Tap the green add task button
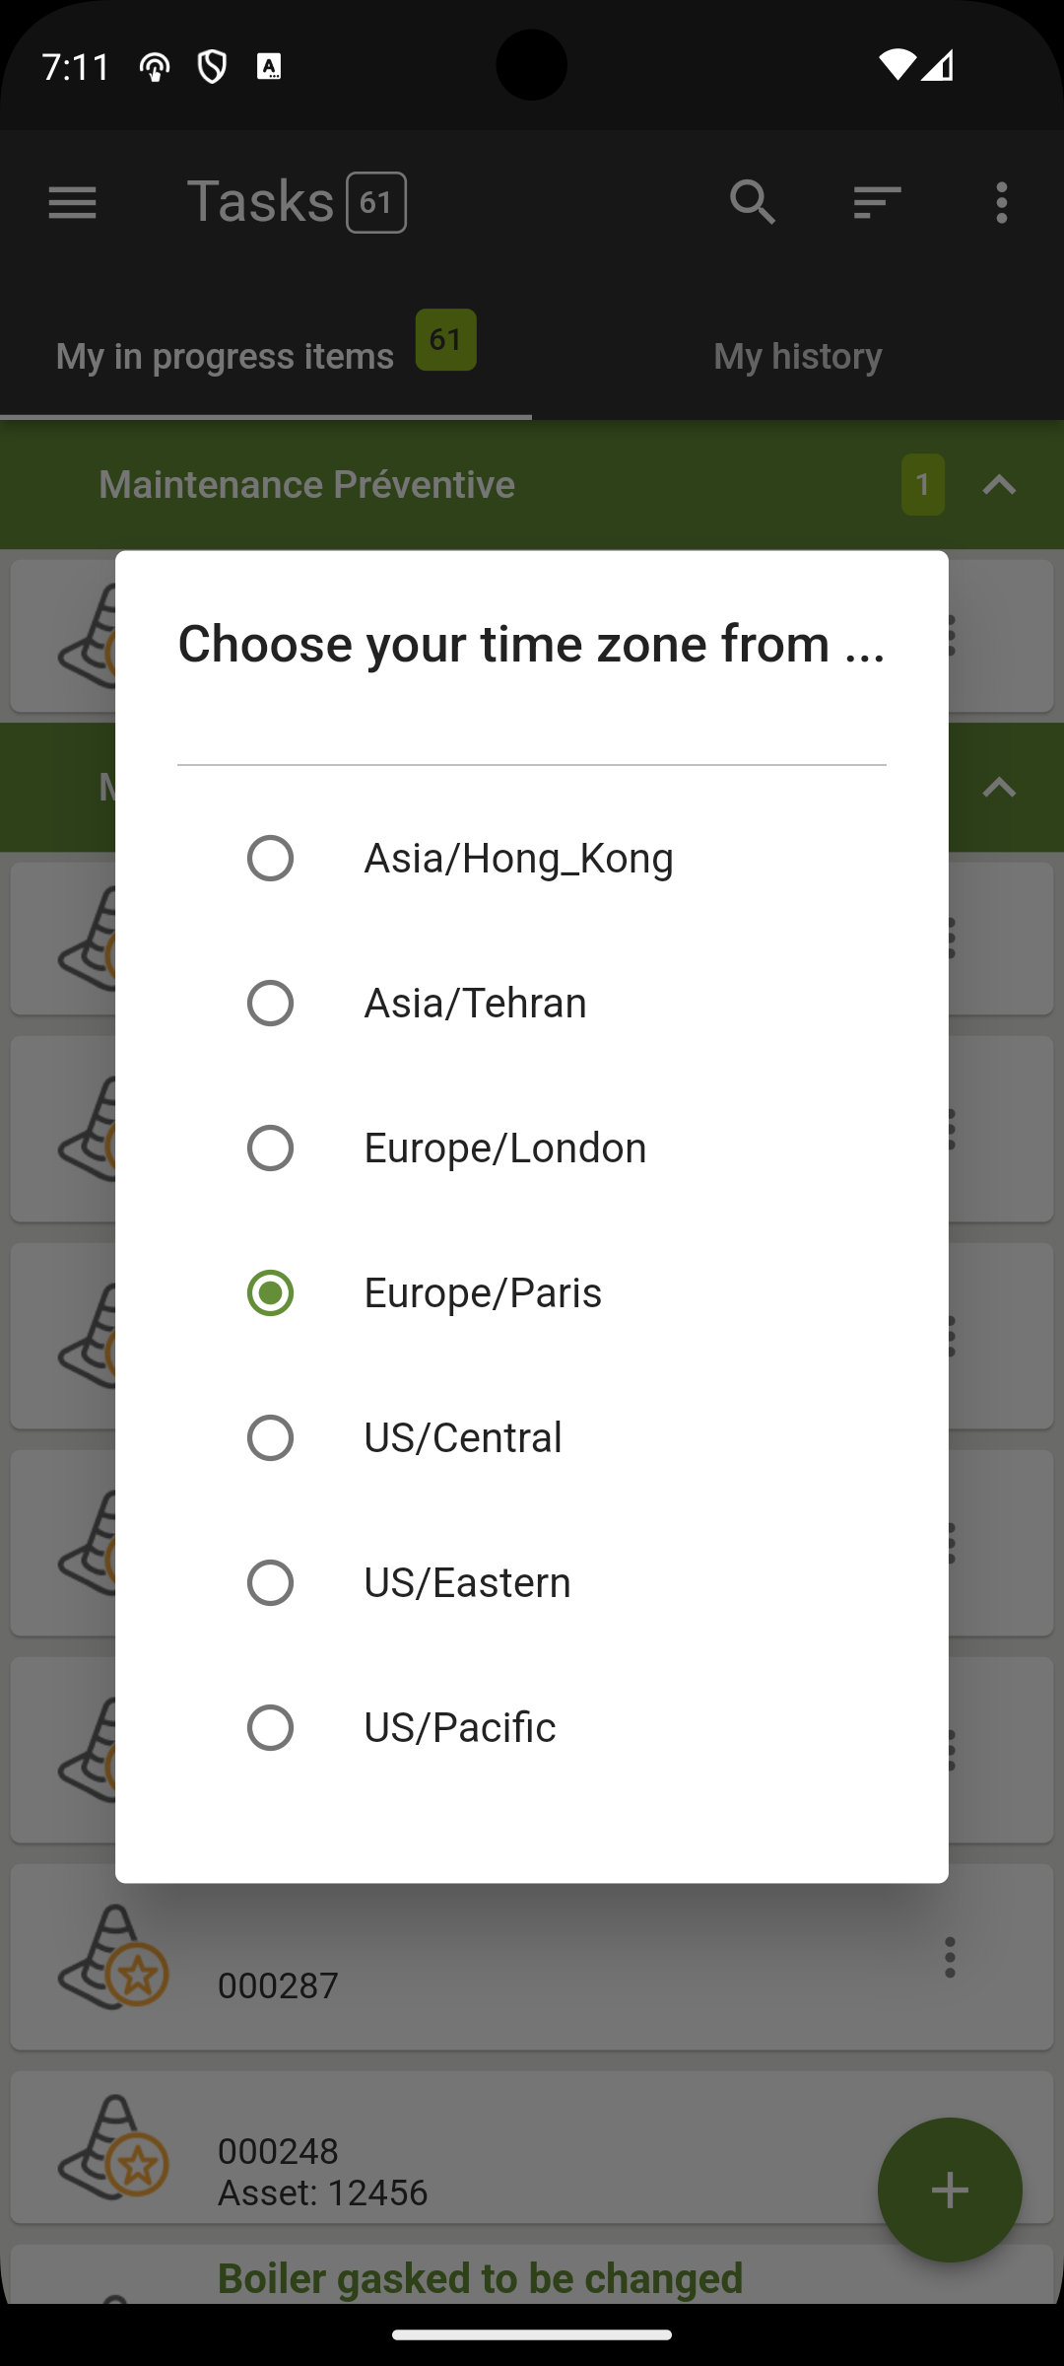The width and height of the screenshot is (1064, 2366). coord(950,2190)
